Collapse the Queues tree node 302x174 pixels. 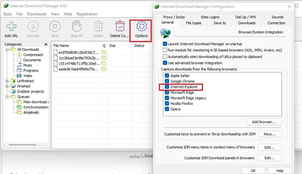(x=7, y=97)
